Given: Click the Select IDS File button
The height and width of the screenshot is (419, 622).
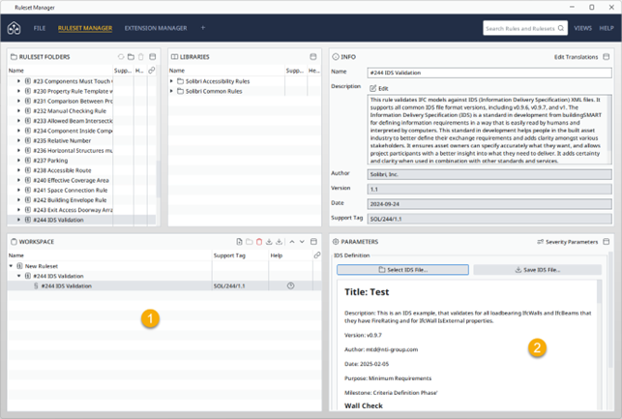Looking at the screenshot, I should tap(402, 270).
